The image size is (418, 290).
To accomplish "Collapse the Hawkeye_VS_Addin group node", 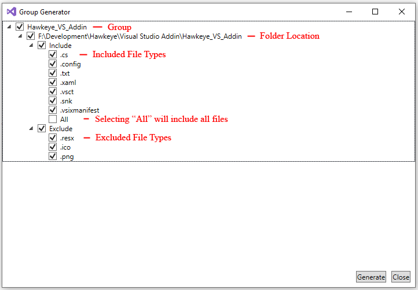I will click(9, 27).
